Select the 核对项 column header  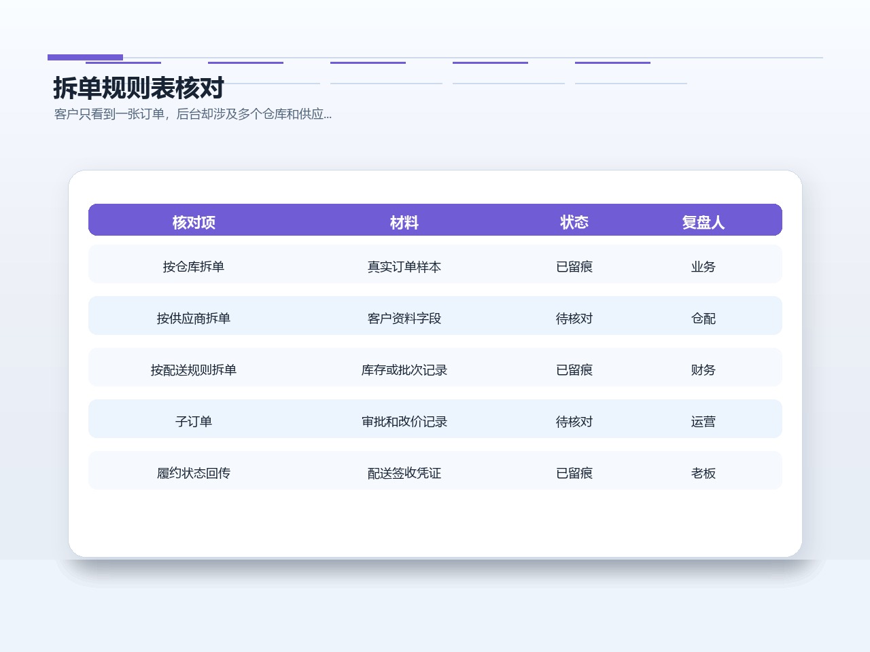(x=194, y=222)
